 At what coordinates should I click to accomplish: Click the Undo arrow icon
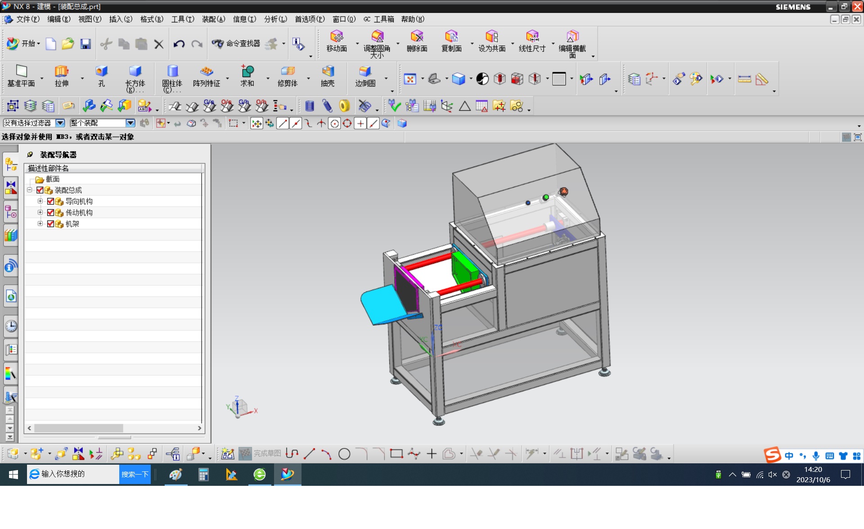pyautogui.click(x=179, y=44)
